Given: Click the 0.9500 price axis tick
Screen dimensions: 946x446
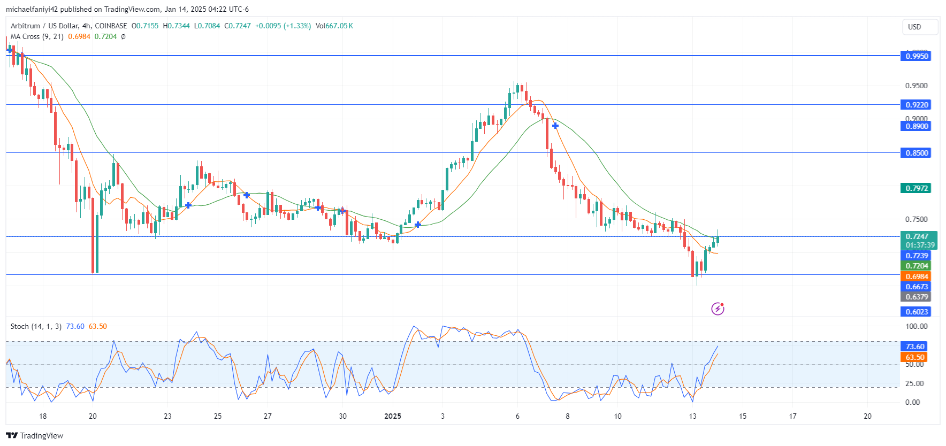Looking at the screenshot, I should [x=916, y=86].
